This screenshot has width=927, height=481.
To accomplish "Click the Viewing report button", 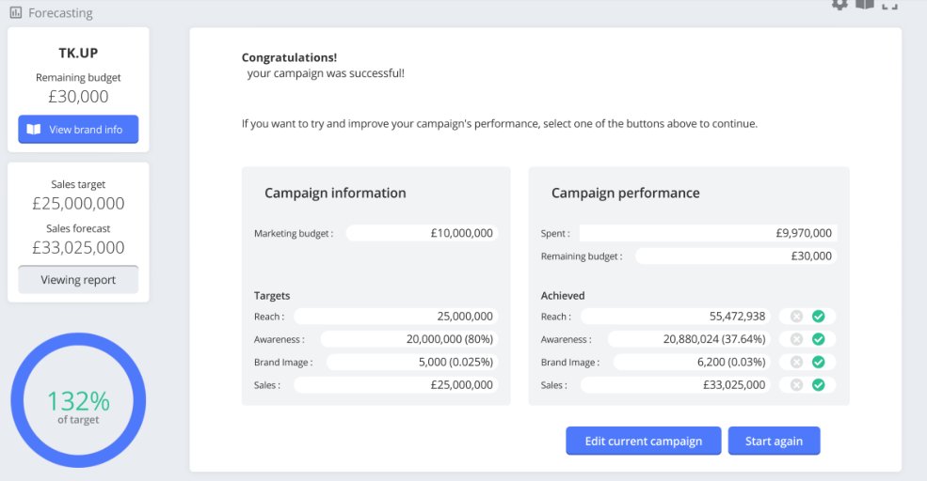I will point(78,280).
